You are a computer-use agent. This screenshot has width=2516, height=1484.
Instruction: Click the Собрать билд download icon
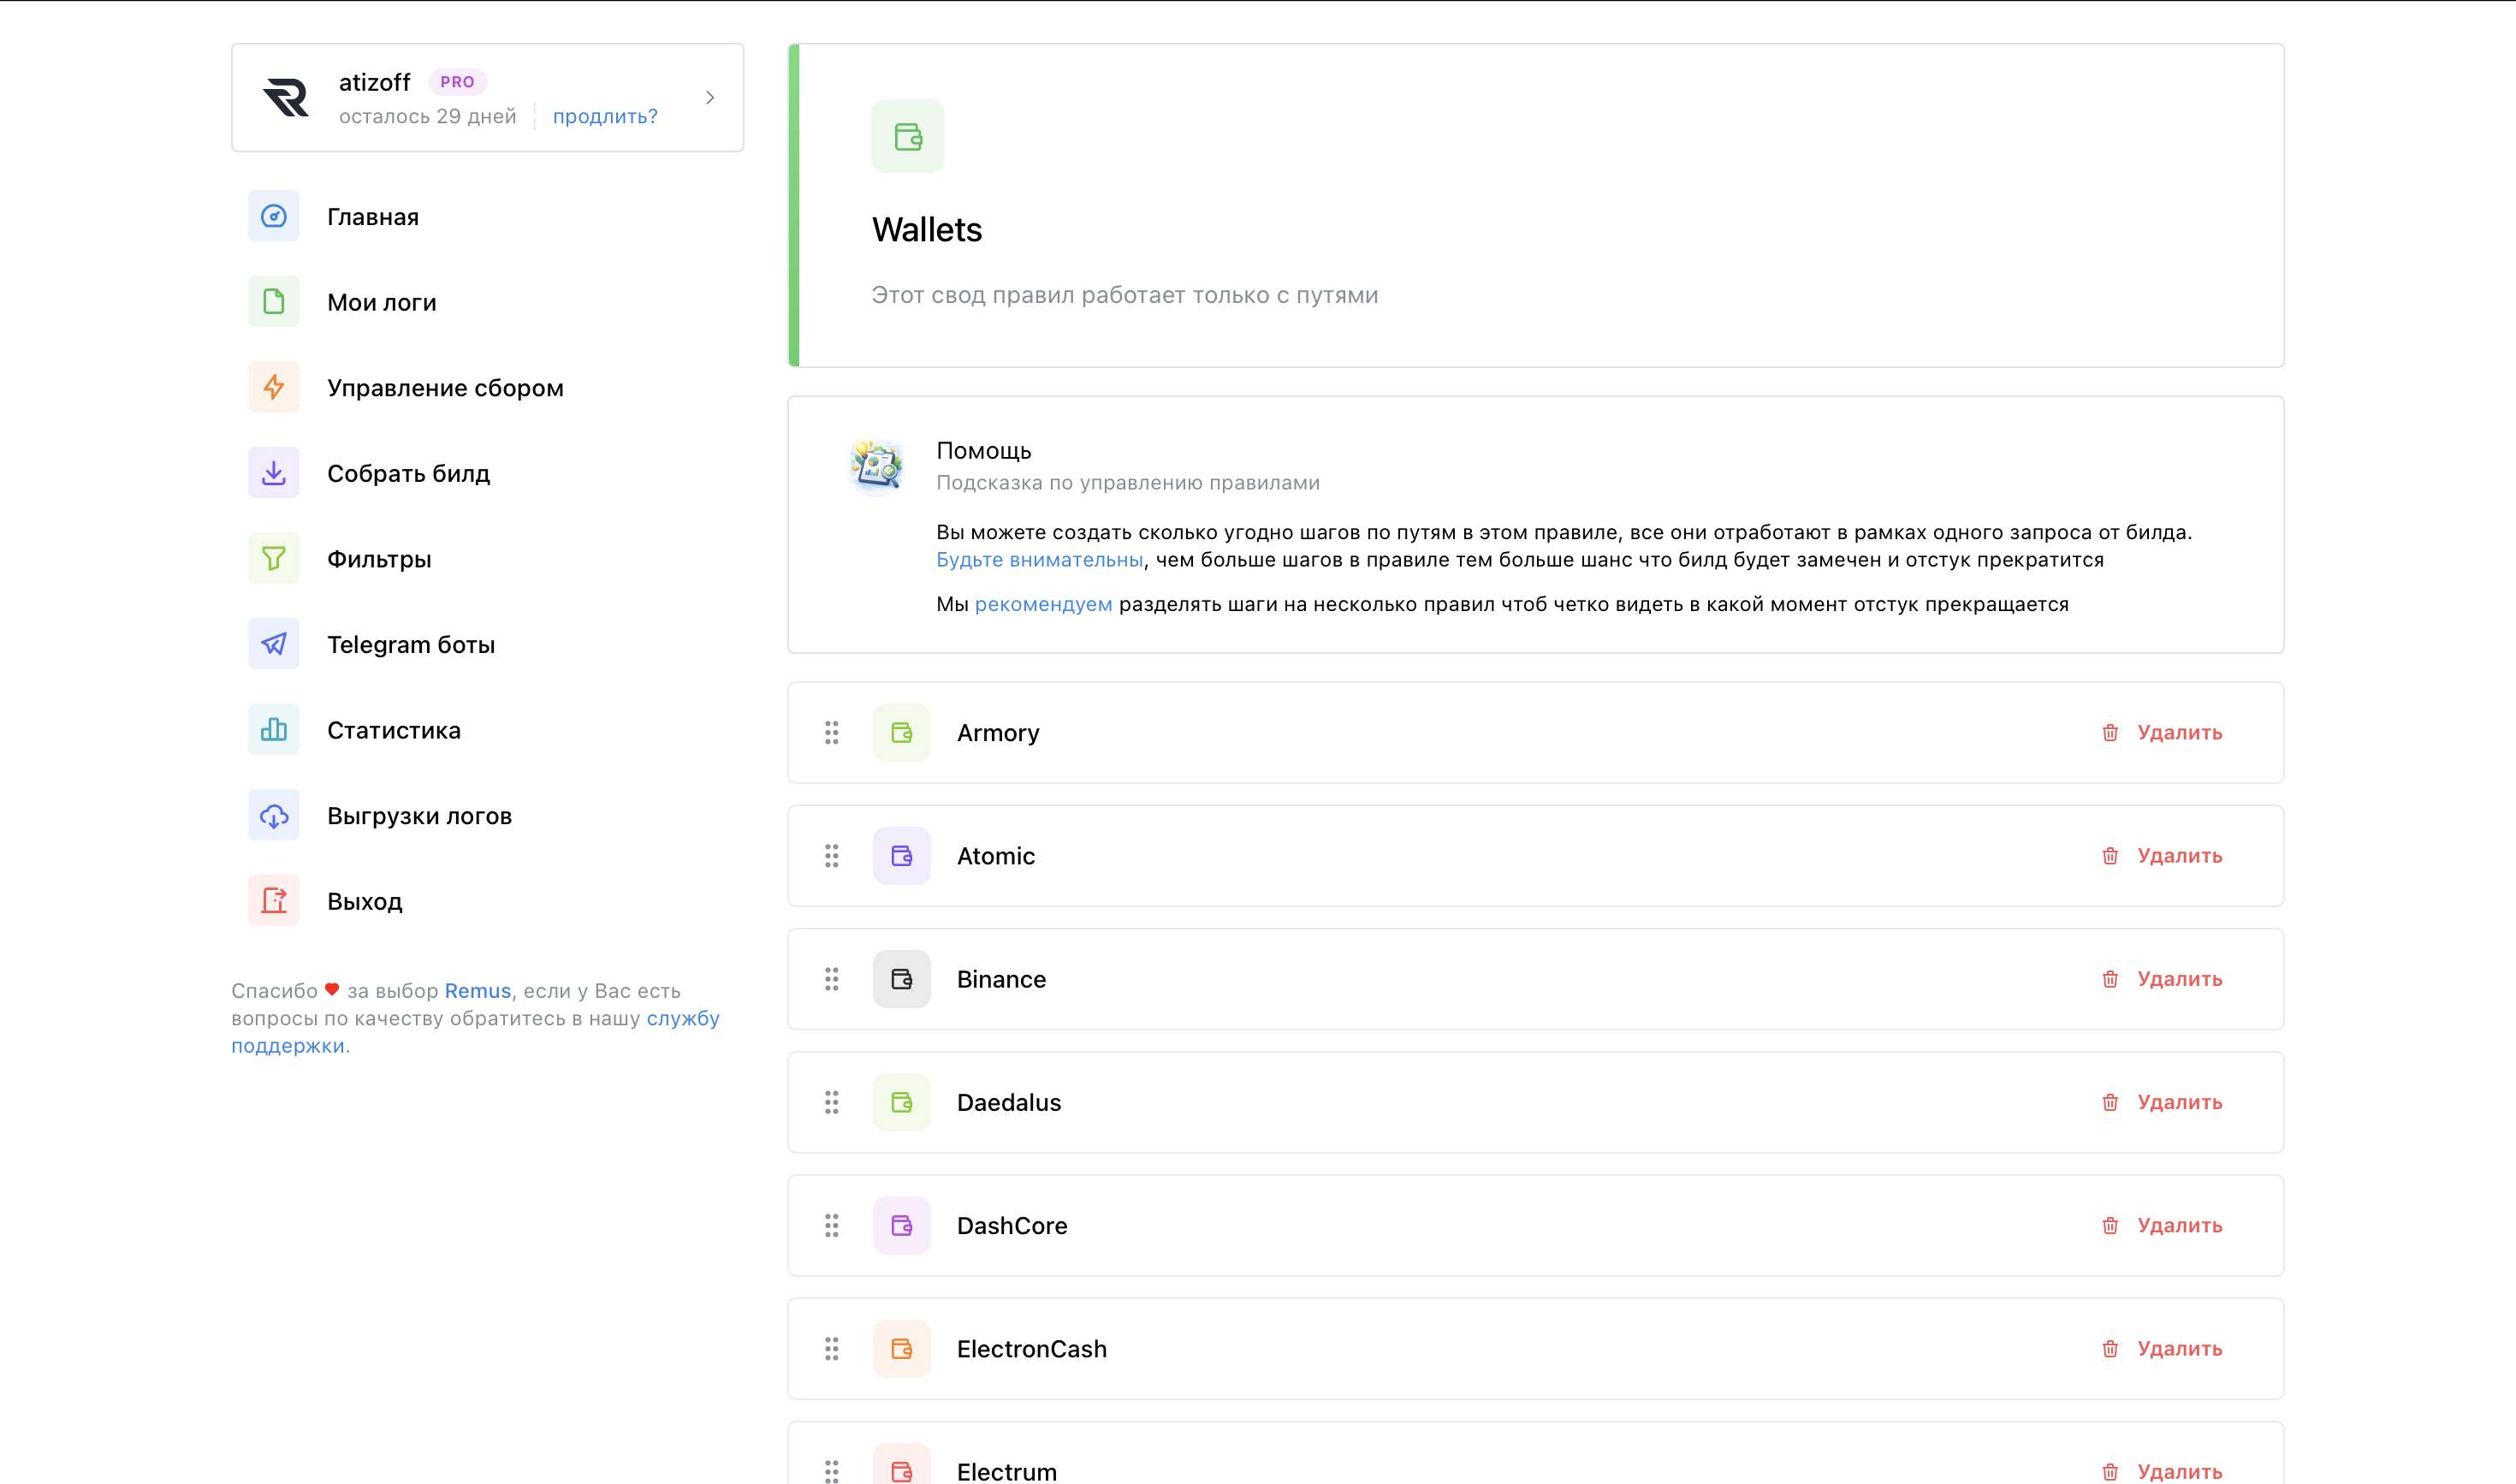coord(273,473)
